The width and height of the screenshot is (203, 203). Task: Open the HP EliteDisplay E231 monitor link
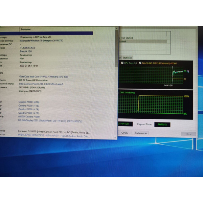pyautogui.click(x=50, y=121)
